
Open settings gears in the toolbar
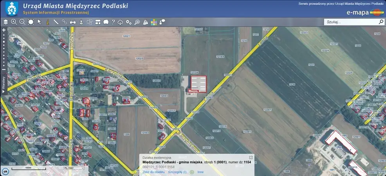pos(129,22)
